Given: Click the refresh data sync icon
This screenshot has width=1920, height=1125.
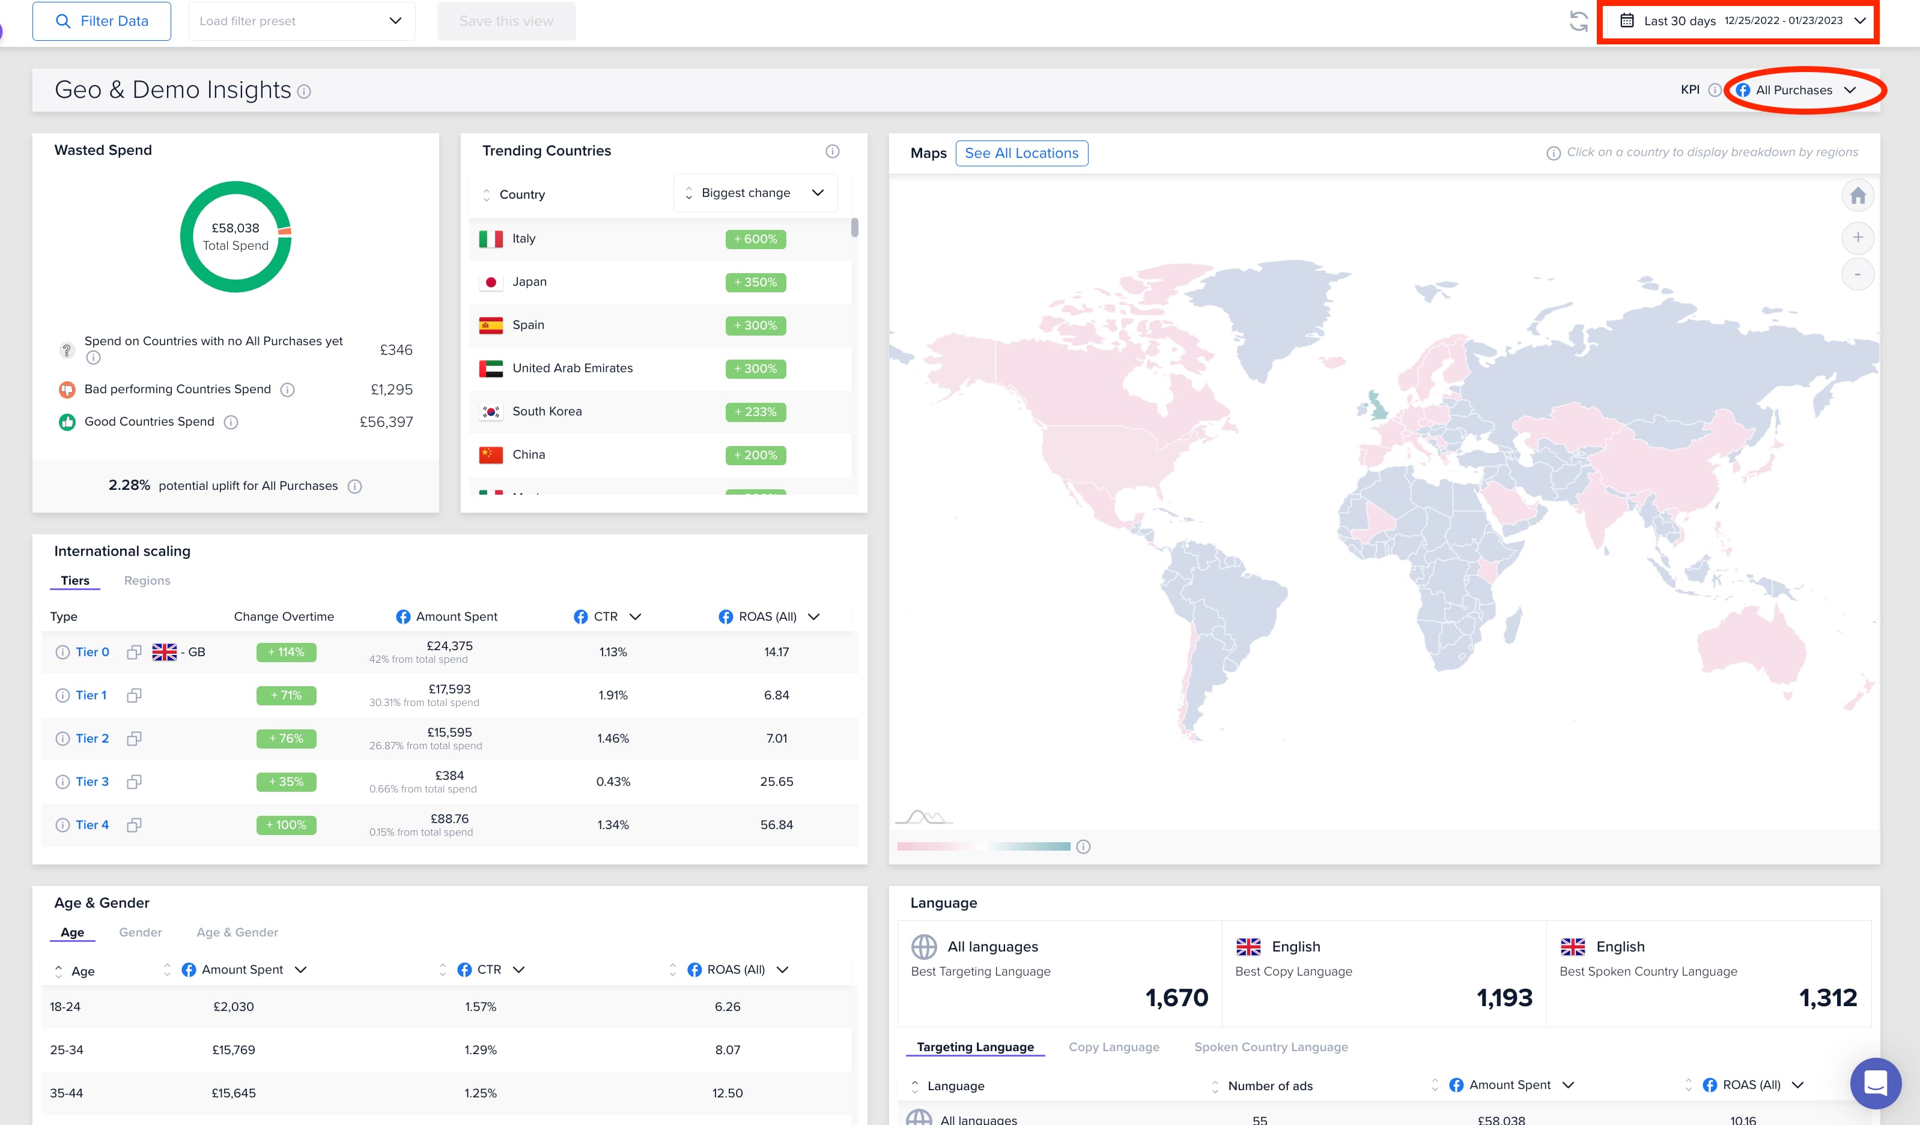Looking at the screenshot, I should (x=1578, y=22).
